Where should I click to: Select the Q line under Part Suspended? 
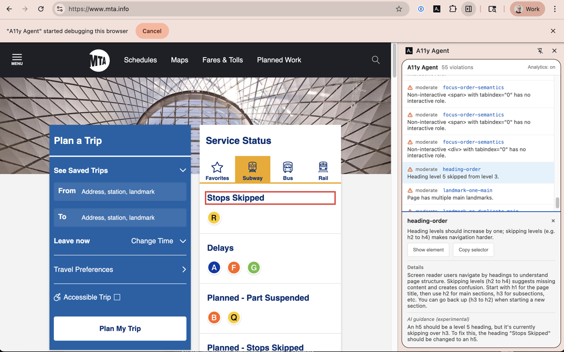click(x=234, y=317)
